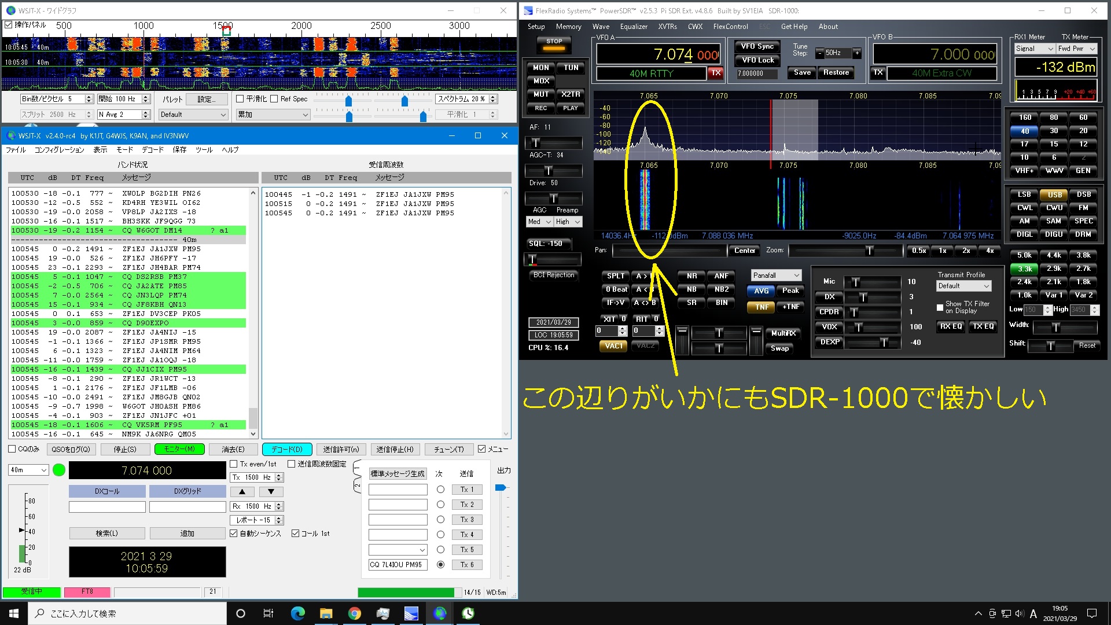Click the up arrow frequency shift button
This screenshot has width=1111, height=625.
(242, 491)
